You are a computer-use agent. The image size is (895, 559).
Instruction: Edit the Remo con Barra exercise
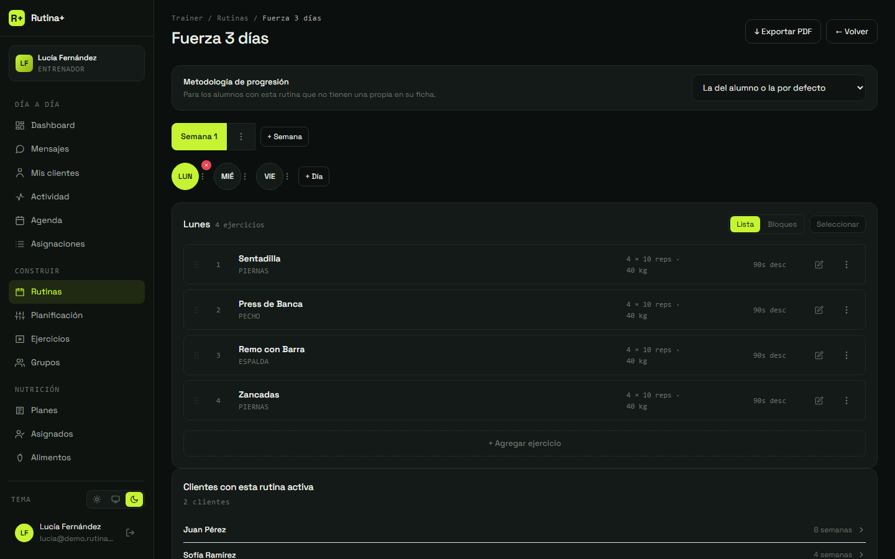(x=819, y=355)
